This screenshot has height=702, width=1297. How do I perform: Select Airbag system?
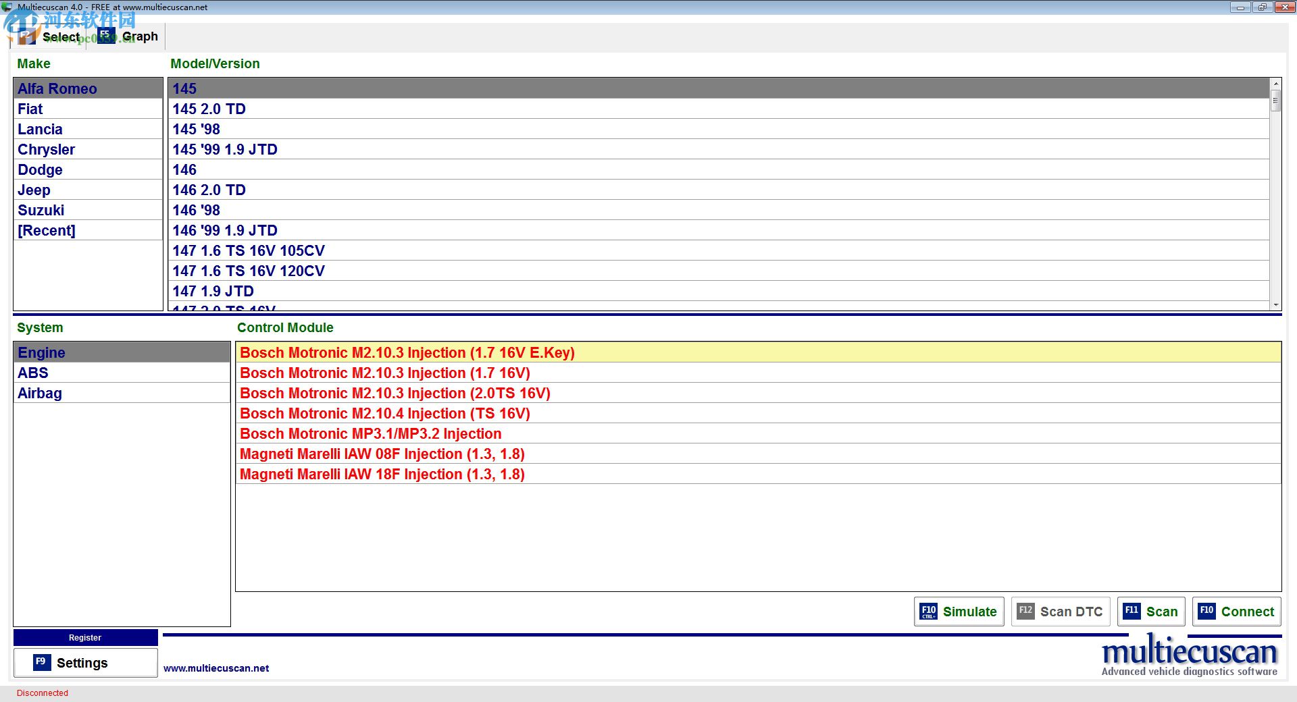tap(122, 393)
